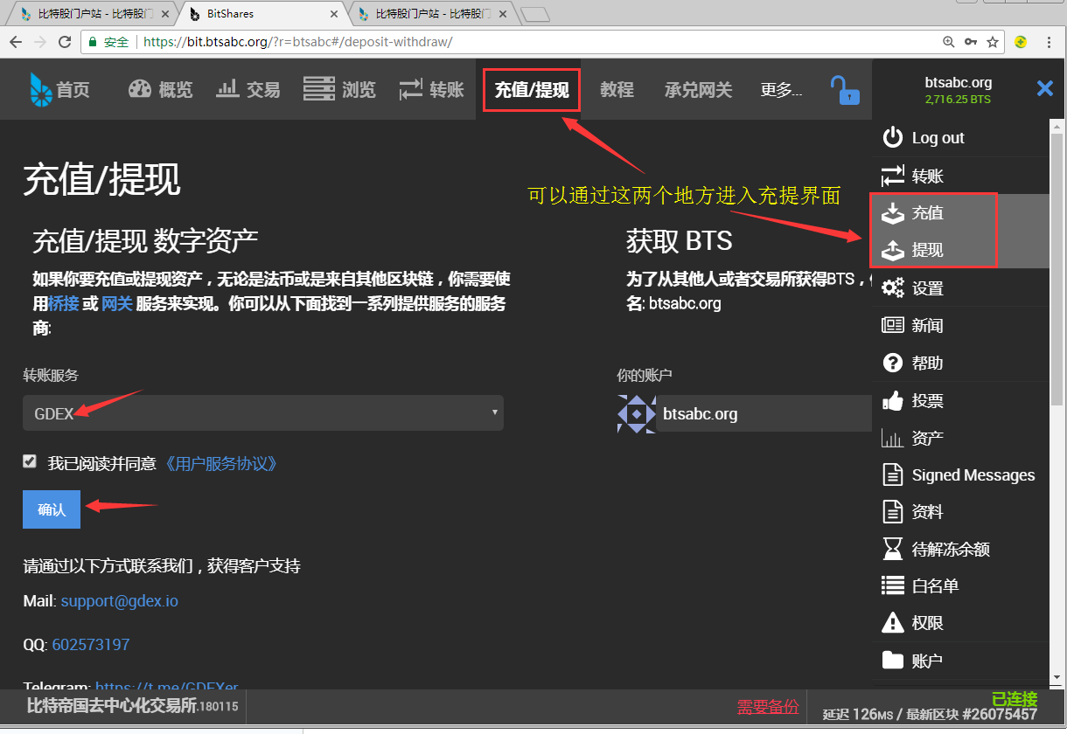Reload the page with refresh icon
This screenshot has width=1067, height=734.
point(65,42)
